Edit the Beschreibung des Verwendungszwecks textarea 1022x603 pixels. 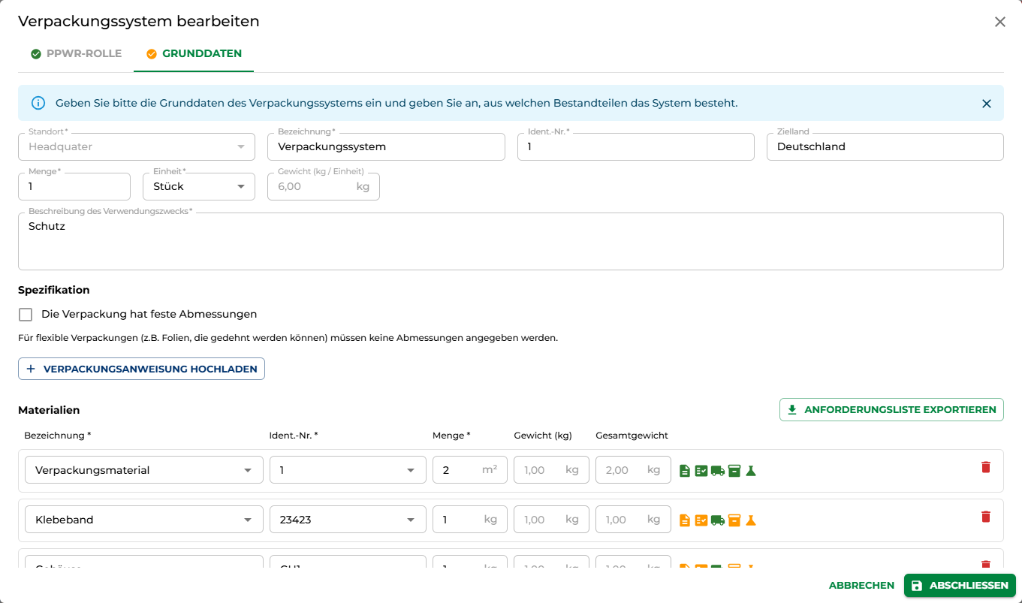click(511, 241)
